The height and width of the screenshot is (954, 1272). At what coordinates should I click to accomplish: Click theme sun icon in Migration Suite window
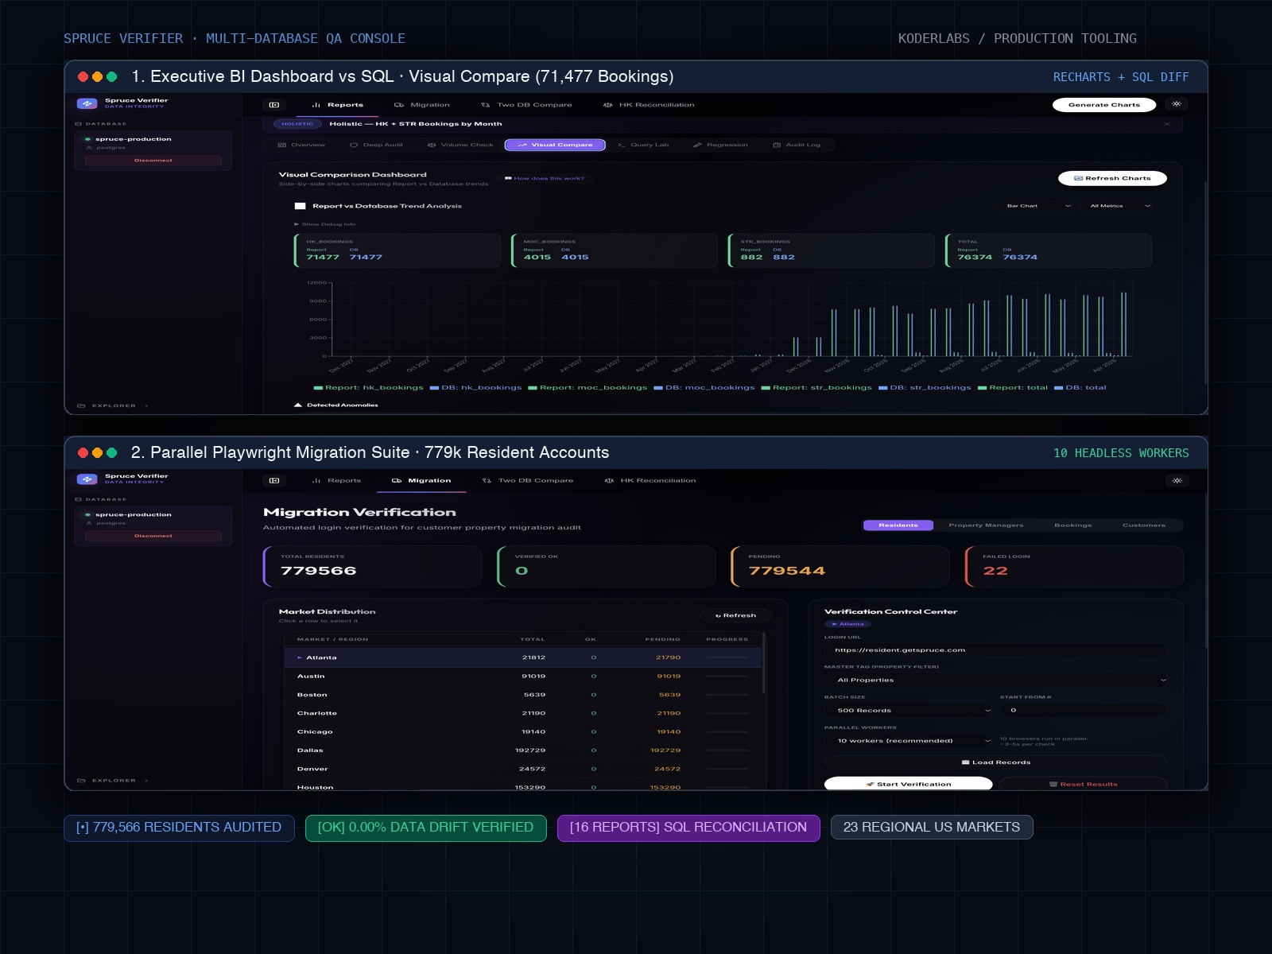click(1177, 480)
